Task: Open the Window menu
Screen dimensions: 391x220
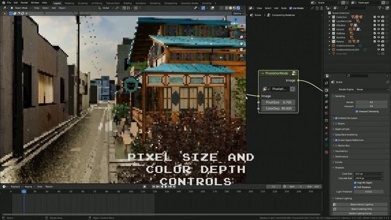Action: tap(35, 2)
